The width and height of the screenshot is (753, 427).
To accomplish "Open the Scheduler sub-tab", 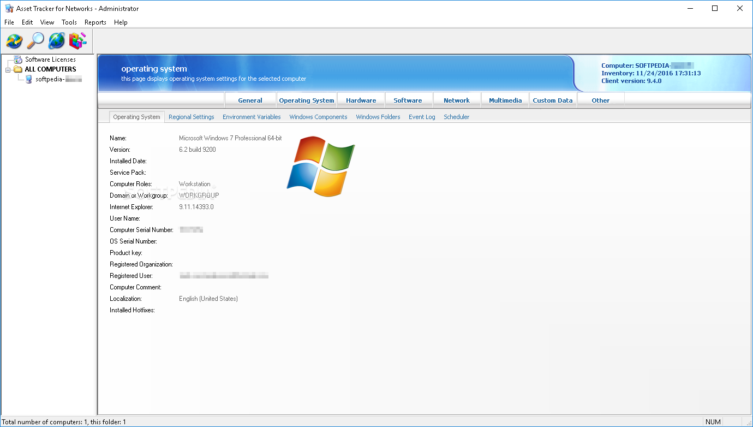I will [457, 117].
